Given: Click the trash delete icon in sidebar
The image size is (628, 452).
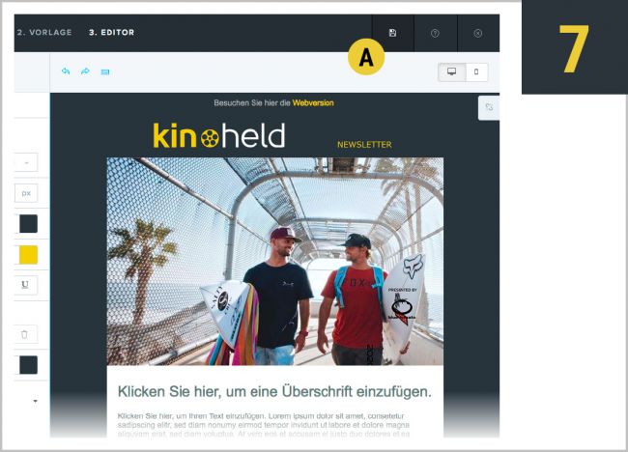Looking at the screenshot, I should coord(24,334).
